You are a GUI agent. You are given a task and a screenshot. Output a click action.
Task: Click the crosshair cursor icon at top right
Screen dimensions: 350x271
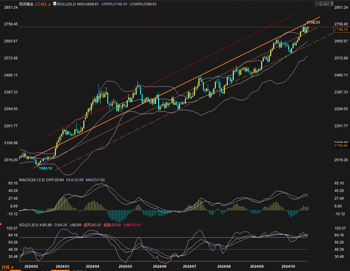click(317, 4)
